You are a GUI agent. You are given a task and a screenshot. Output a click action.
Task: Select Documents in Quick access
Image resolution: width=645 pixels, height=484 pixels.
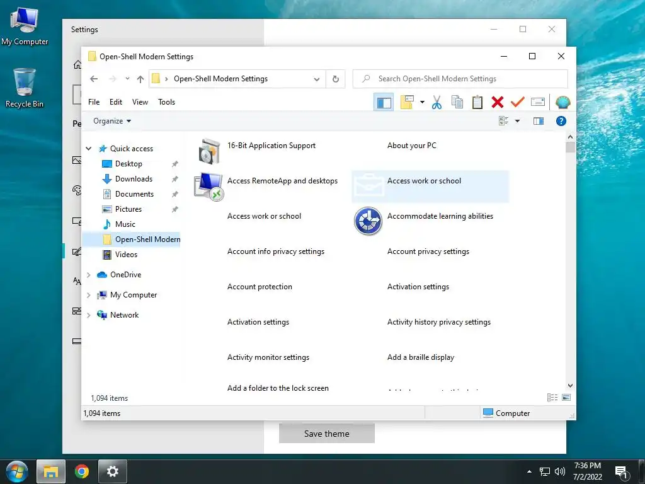click(134, 194)
